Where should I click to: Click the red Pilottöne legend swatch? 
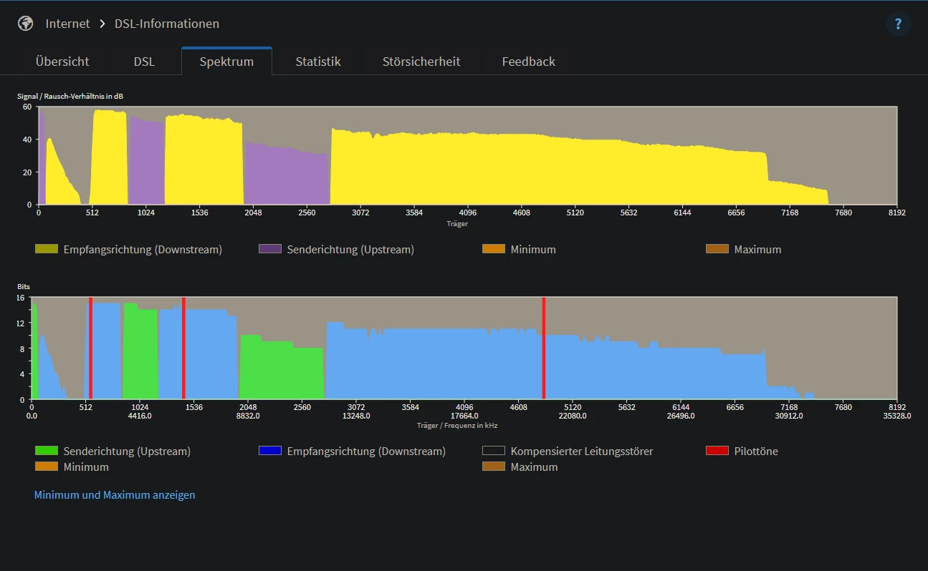click(x=717, y=451)
